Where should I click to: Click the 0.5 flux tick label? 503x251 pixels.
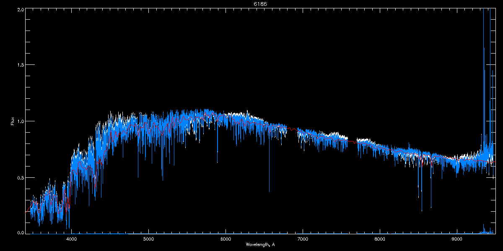(x=20, y=177)
